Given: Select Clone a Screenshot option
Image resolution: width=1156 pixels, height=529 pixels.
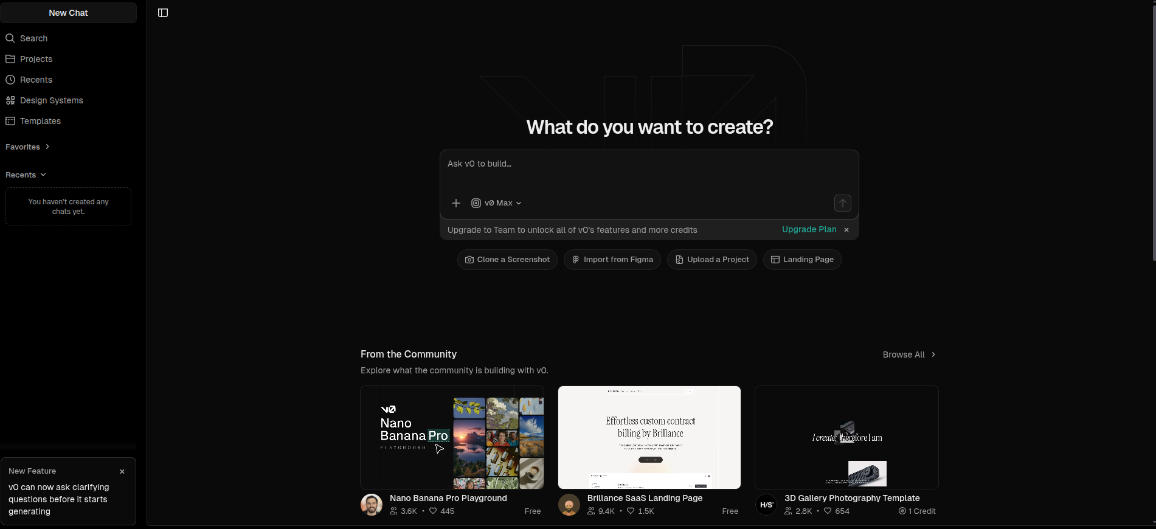Looking at the screenshot, I should pyautogui.click(x=507, y=260).
